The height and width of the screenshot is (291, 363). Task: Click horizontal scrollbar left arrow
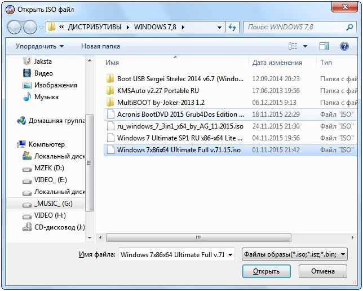[100, 237]
